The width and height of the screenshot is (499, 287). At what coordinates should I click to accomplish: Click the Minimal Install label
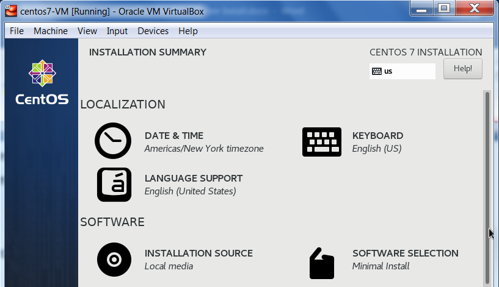click(381, 266)
